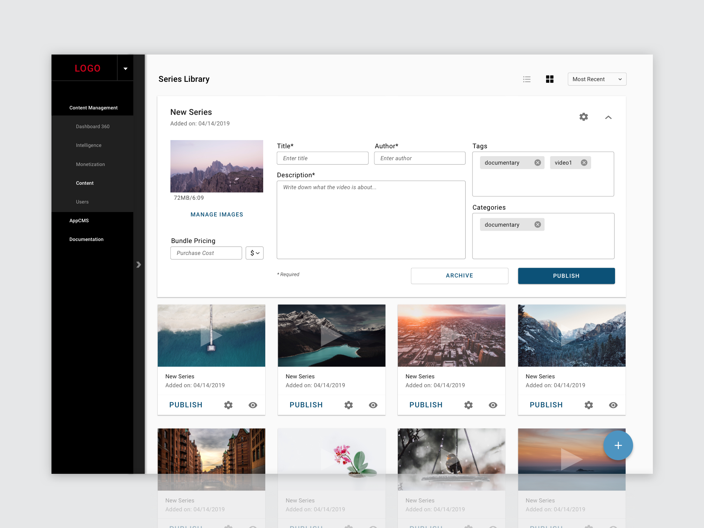Open the dollar currency dropdown
Viewport: 704px width, 528px height.
click(x=254, y=253)
